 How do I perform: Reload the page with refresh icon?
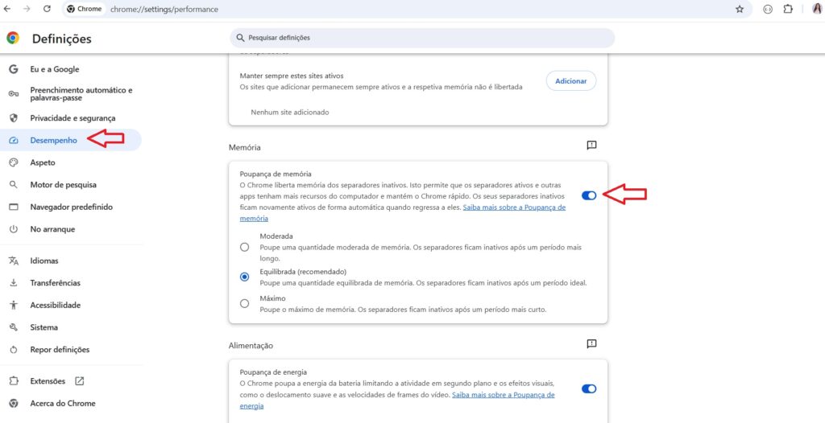pyautogui.click(x=47, y=9)
